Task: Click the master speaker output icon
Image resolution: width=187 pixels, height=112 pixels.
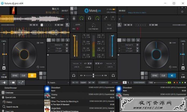Action: [x=74, y=18]
